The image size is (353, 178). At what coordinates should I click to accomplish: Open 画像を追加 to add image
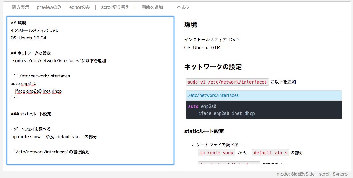(152, 7)
